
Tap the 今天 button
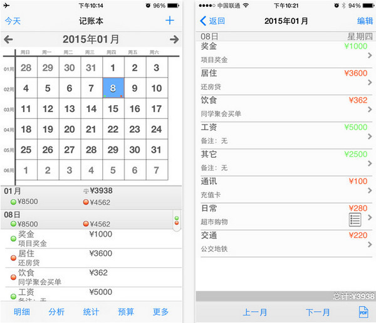(x=13, y=21)
